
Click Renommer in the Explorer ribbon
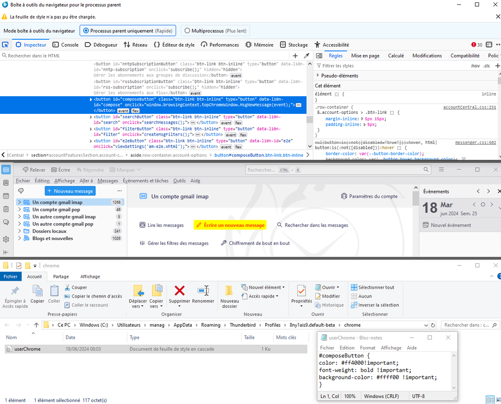tap(203, 294)
